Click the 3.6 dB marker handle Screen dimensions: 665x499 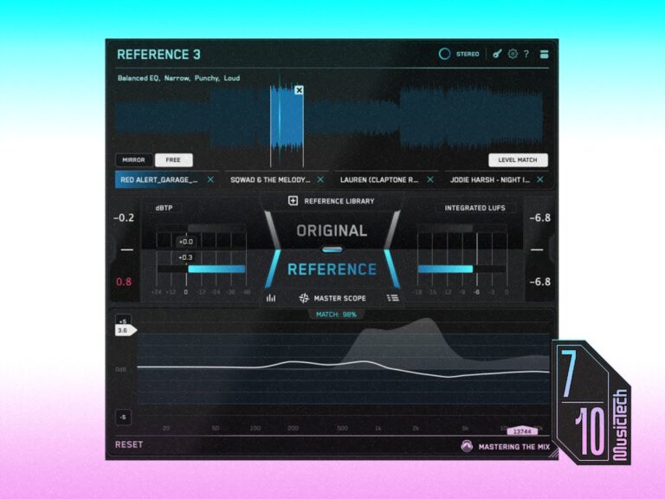click(126, 330)
